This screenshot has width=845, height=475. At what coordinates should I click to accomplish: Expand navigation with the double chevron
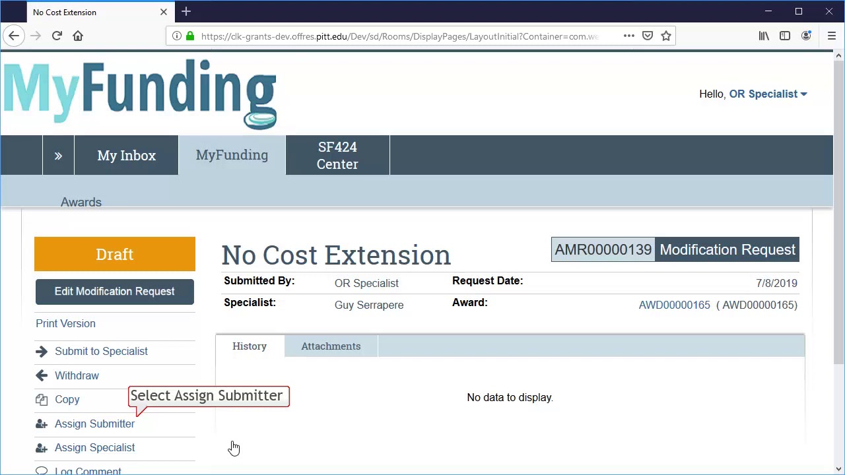(x=58, y=155)
